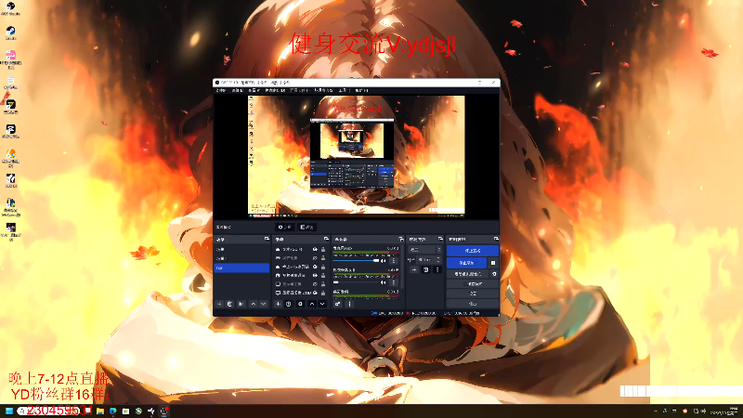Pop out the Sources dock with its header icon
Image resolution: width=743 pixels, height=418 pixels.
click(326, 239)
